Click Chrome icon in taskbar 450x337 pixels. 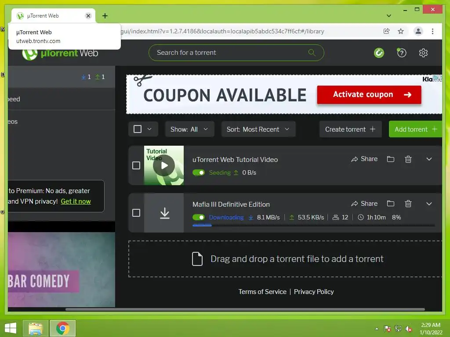pyautogui.click(x=63, y=328)
